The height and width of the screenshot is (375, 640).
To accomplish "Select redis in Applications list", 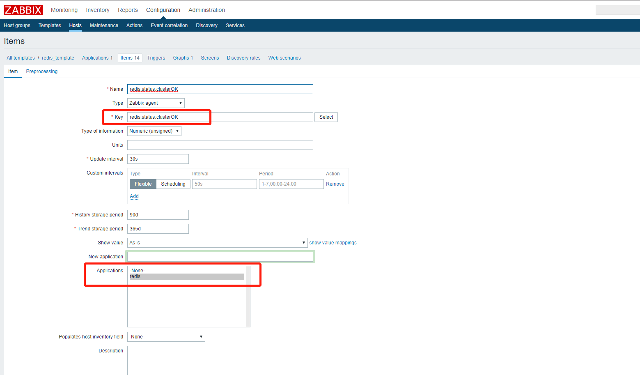I will (x=187, y=276).
